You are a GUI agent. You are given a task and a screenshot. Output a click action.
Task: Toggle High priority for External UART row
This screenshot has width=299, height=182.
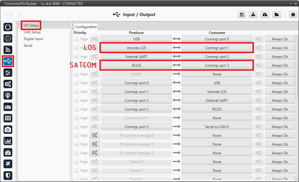[77, 57]
